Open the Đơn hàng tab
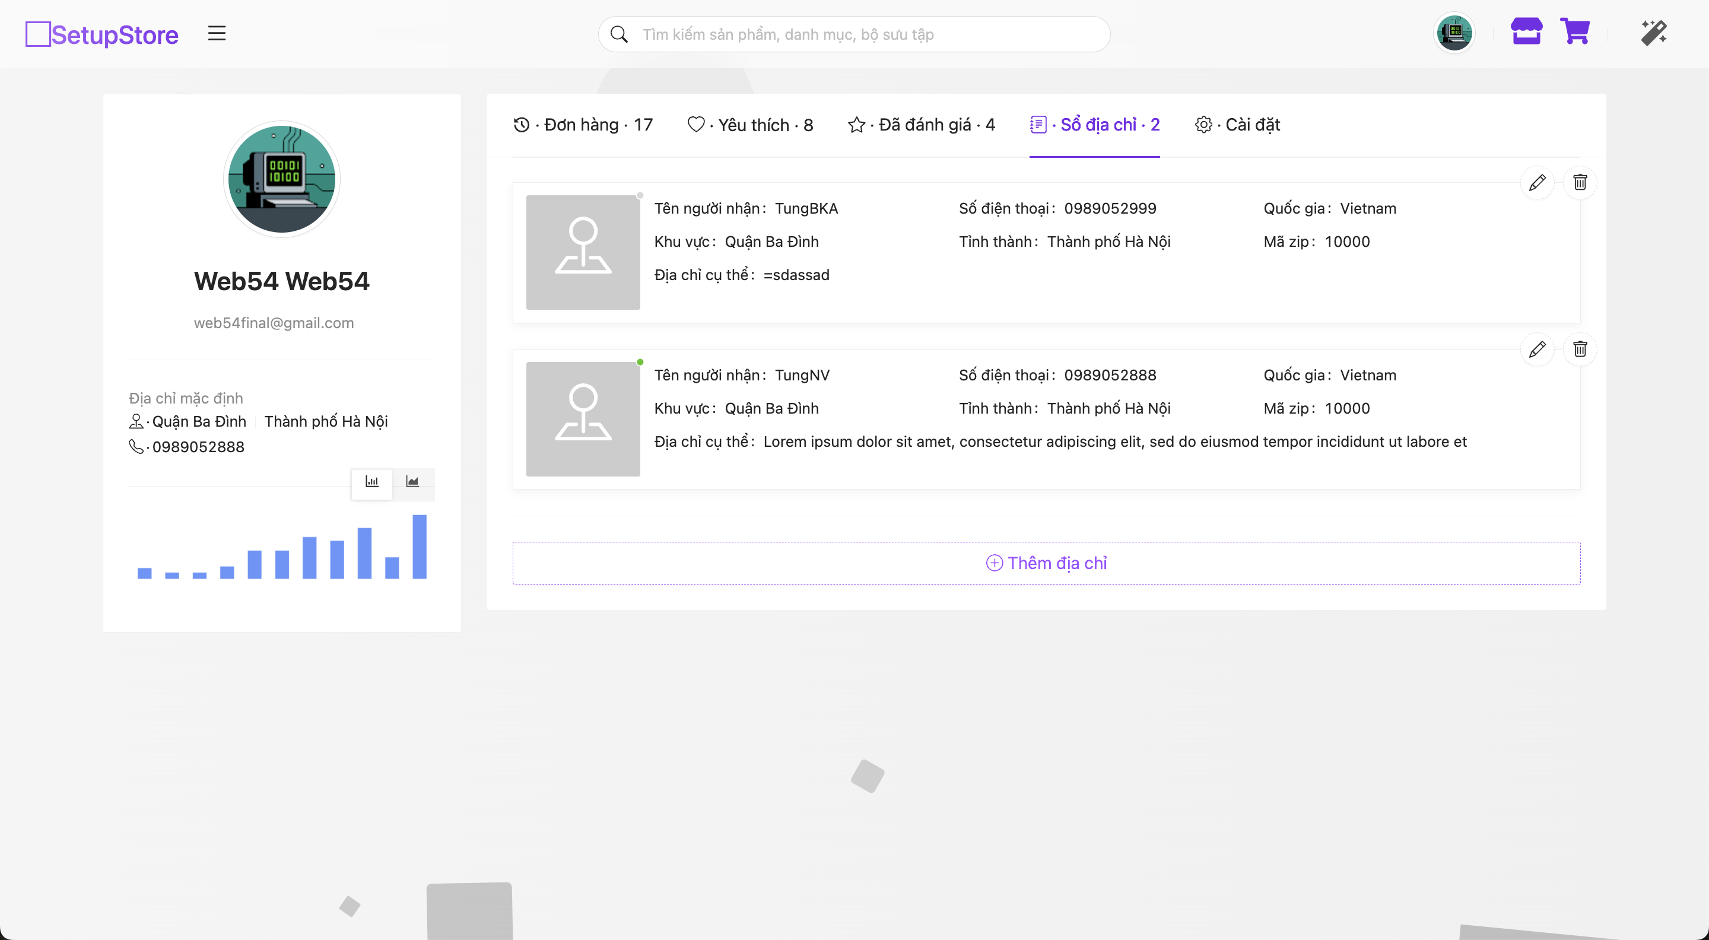Viewport: 1709px width, 940px height. (583, 125)
